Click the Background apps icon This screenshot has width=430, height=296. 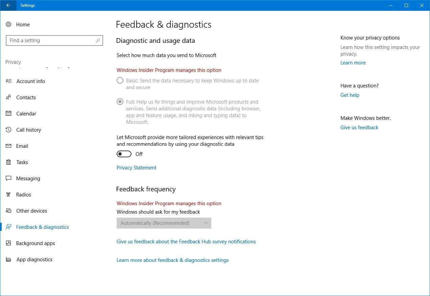9,243
